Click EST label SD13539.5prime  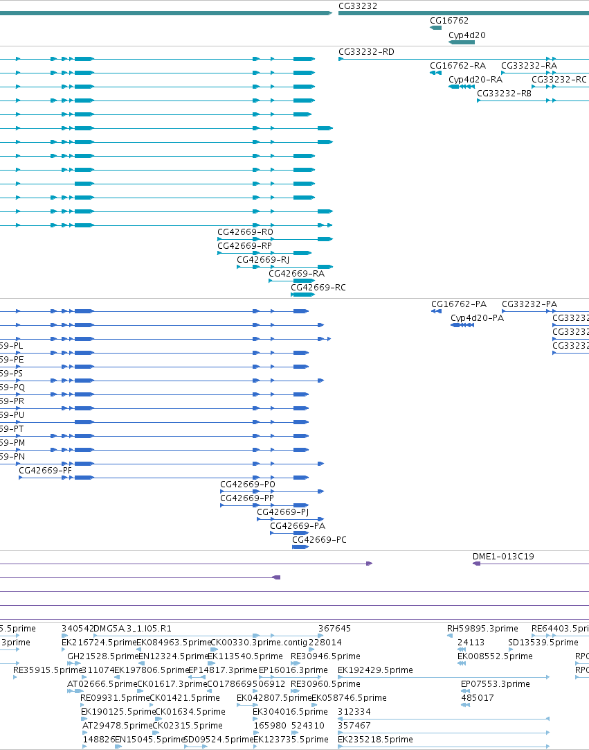pyautogui.click(x=543, y=643)
